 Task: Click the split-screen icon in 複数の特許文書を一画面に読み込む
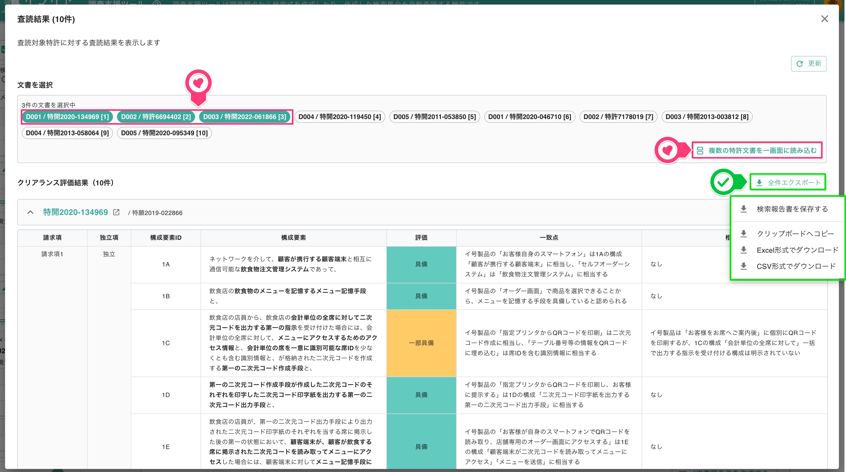pyautogui.click(x=700, y=151)
